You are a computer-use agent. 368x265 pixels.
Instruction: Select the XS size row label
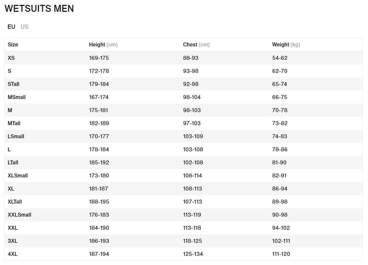pos(11,58)
